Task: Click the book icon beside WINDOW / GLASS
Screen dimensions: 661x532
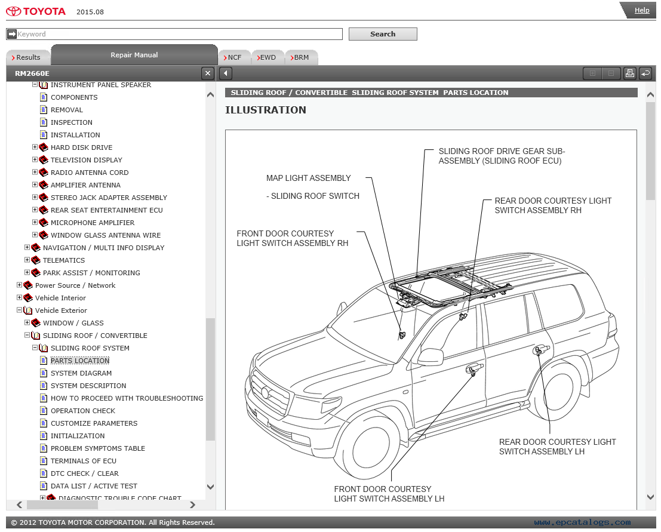Action: (x=36, y=323)
